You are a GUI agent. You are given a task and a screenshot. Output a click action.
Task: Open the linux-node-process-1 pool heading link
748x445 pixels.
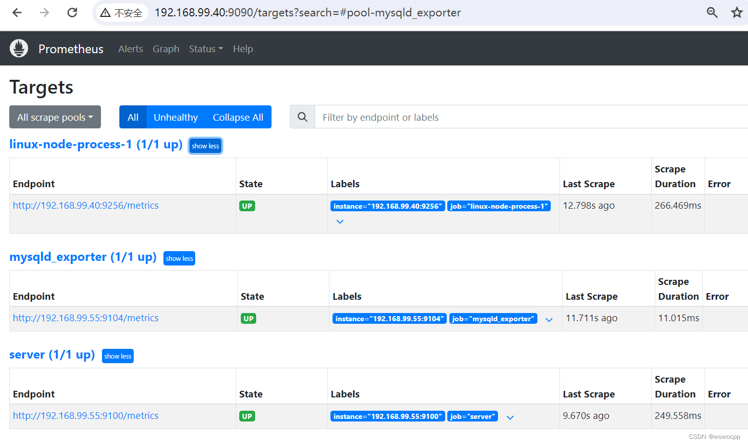coord(96,144)
